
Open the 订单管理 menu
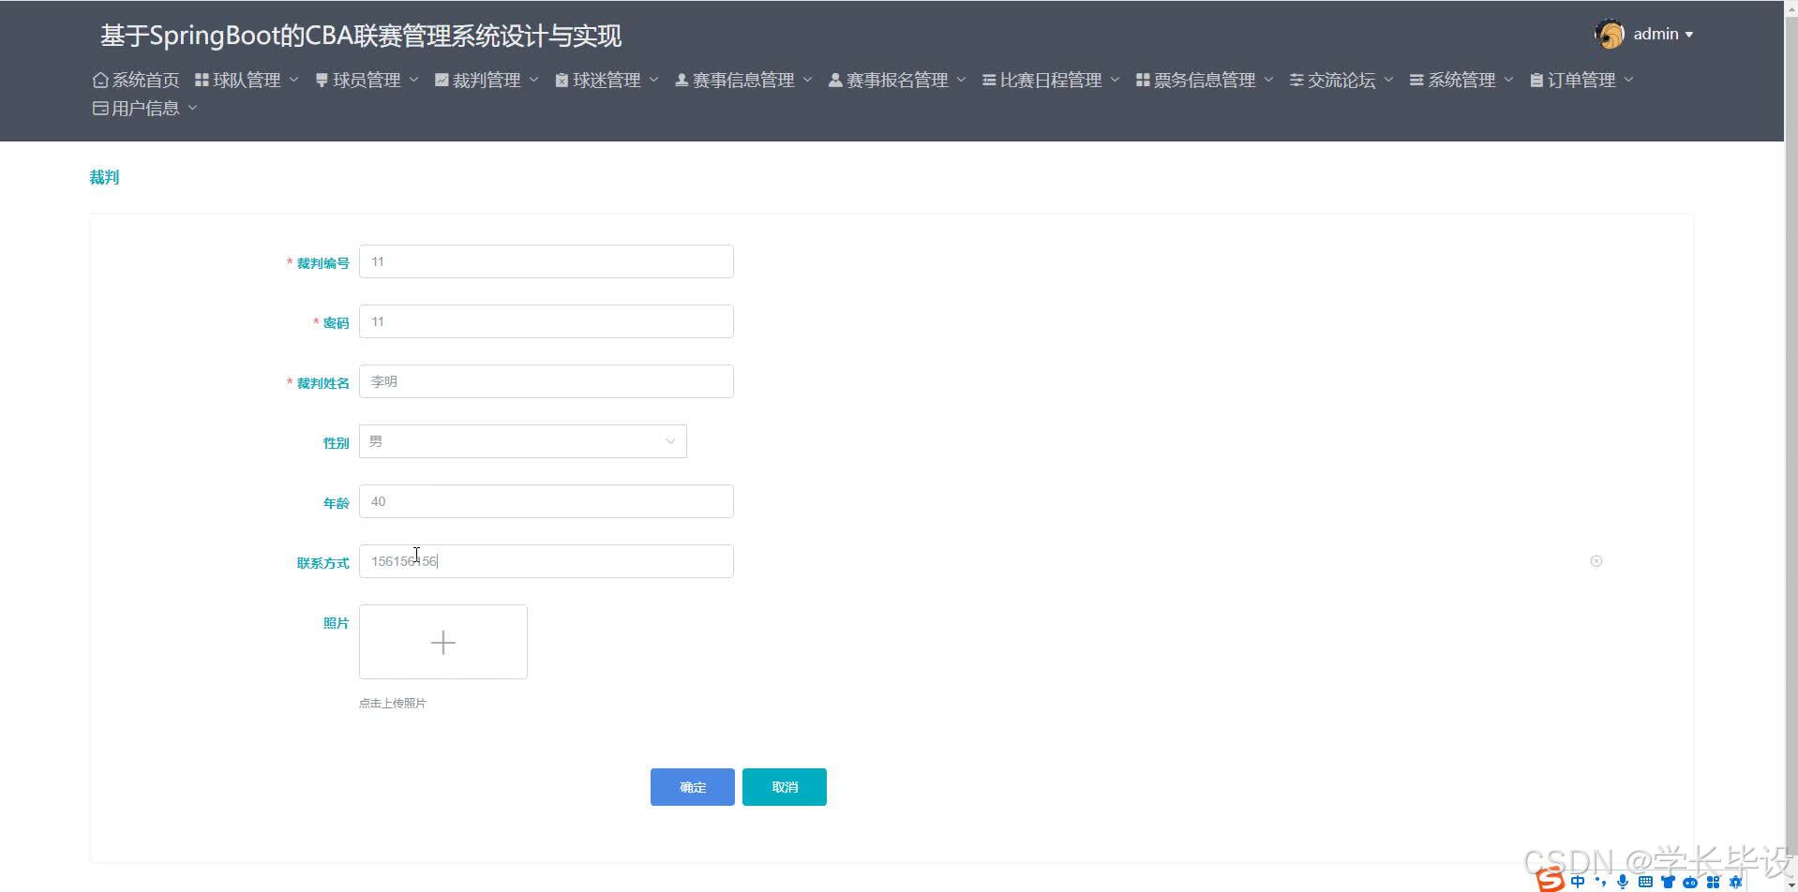point(1581,81)
